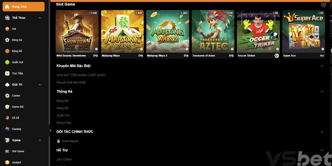
Task: Open the Super Ace game thumbnail
Action: point(304,32)
